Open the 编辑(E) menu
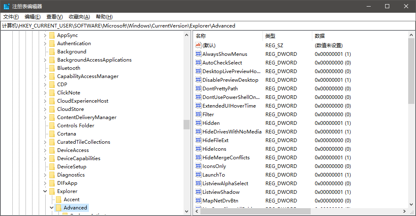This screenshot has height=216, width=416. click(x=33, y=17)
